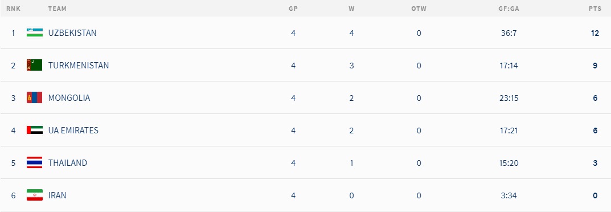Select the Thailand flag icon
This screenshot has width=611, height=212.
point(35,162)
